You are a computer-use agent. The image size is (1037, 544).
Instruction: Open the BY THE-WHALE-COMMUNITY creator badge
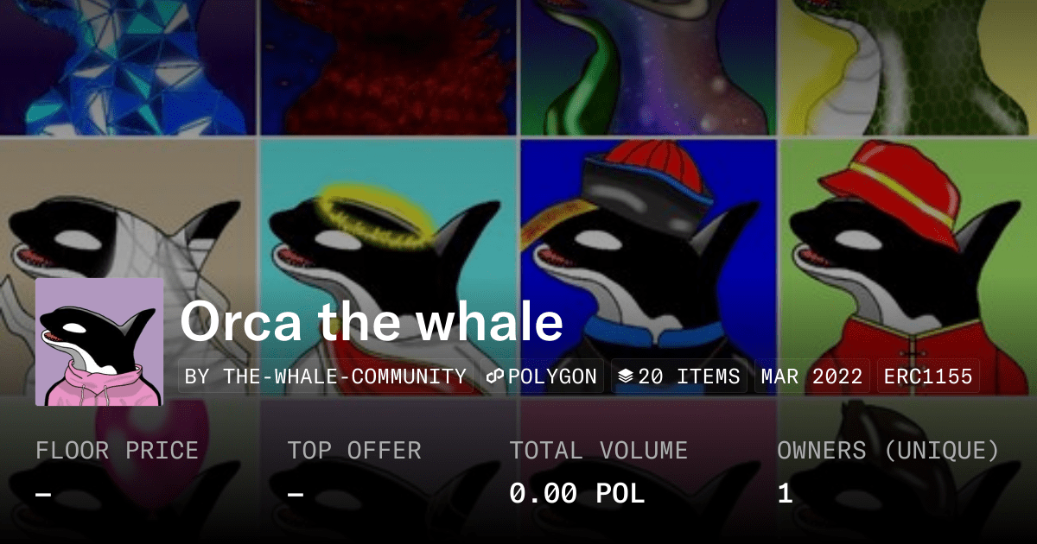[326, 376]
